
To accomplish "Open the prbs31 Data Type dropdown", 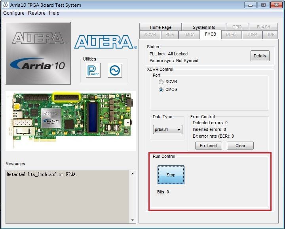I will coord(167,129).
